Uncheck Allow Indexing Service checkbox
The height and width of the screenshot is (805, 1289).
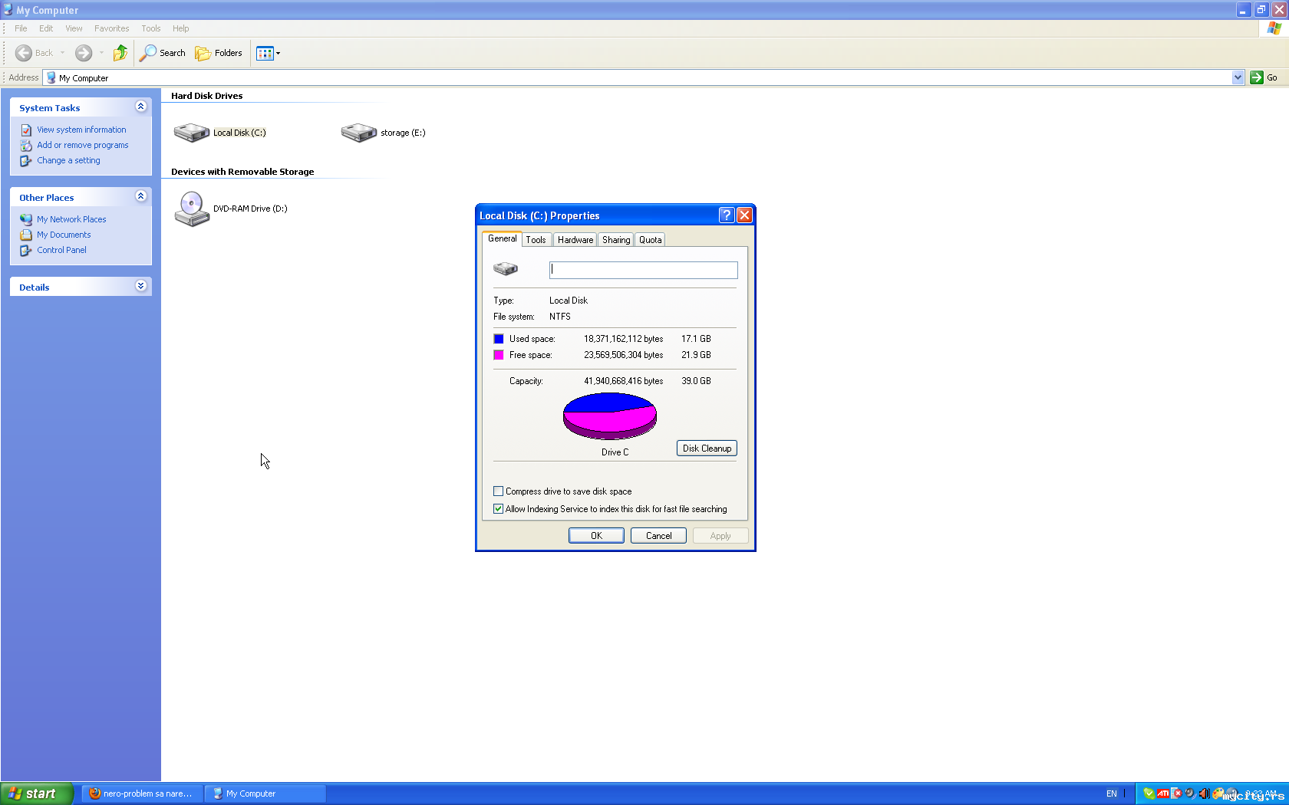tap(499, 509)
